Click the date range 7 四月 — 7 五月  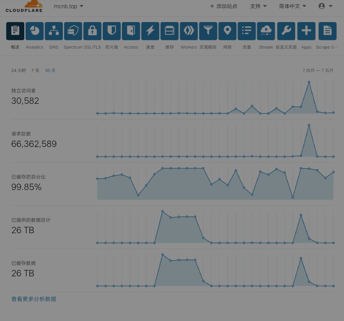click(318, 71)
